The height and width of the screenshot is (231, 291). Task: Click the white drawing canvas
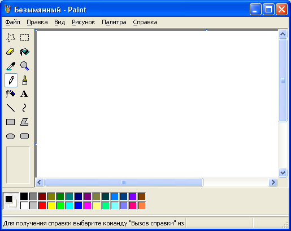click(157, 104)
